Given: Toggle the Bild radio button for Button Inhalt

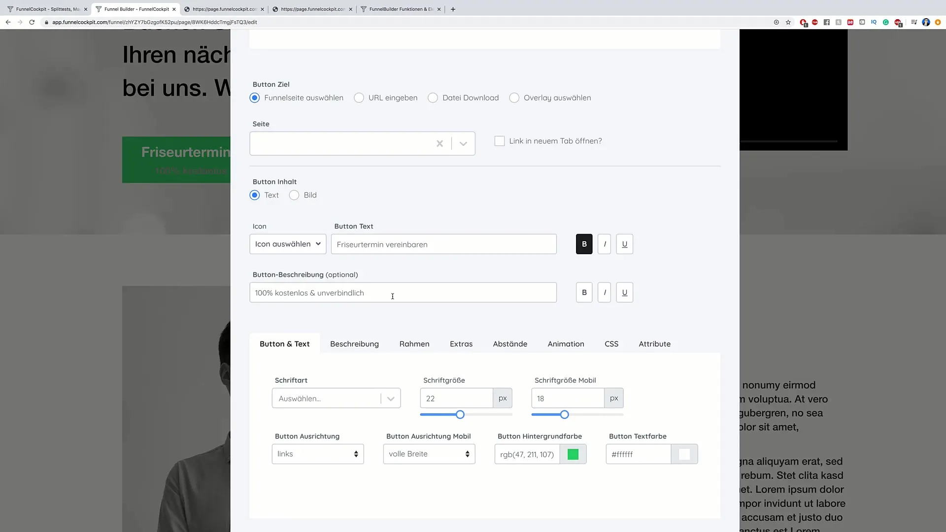Looking at the screenshot, I should (x=294, y=196).
